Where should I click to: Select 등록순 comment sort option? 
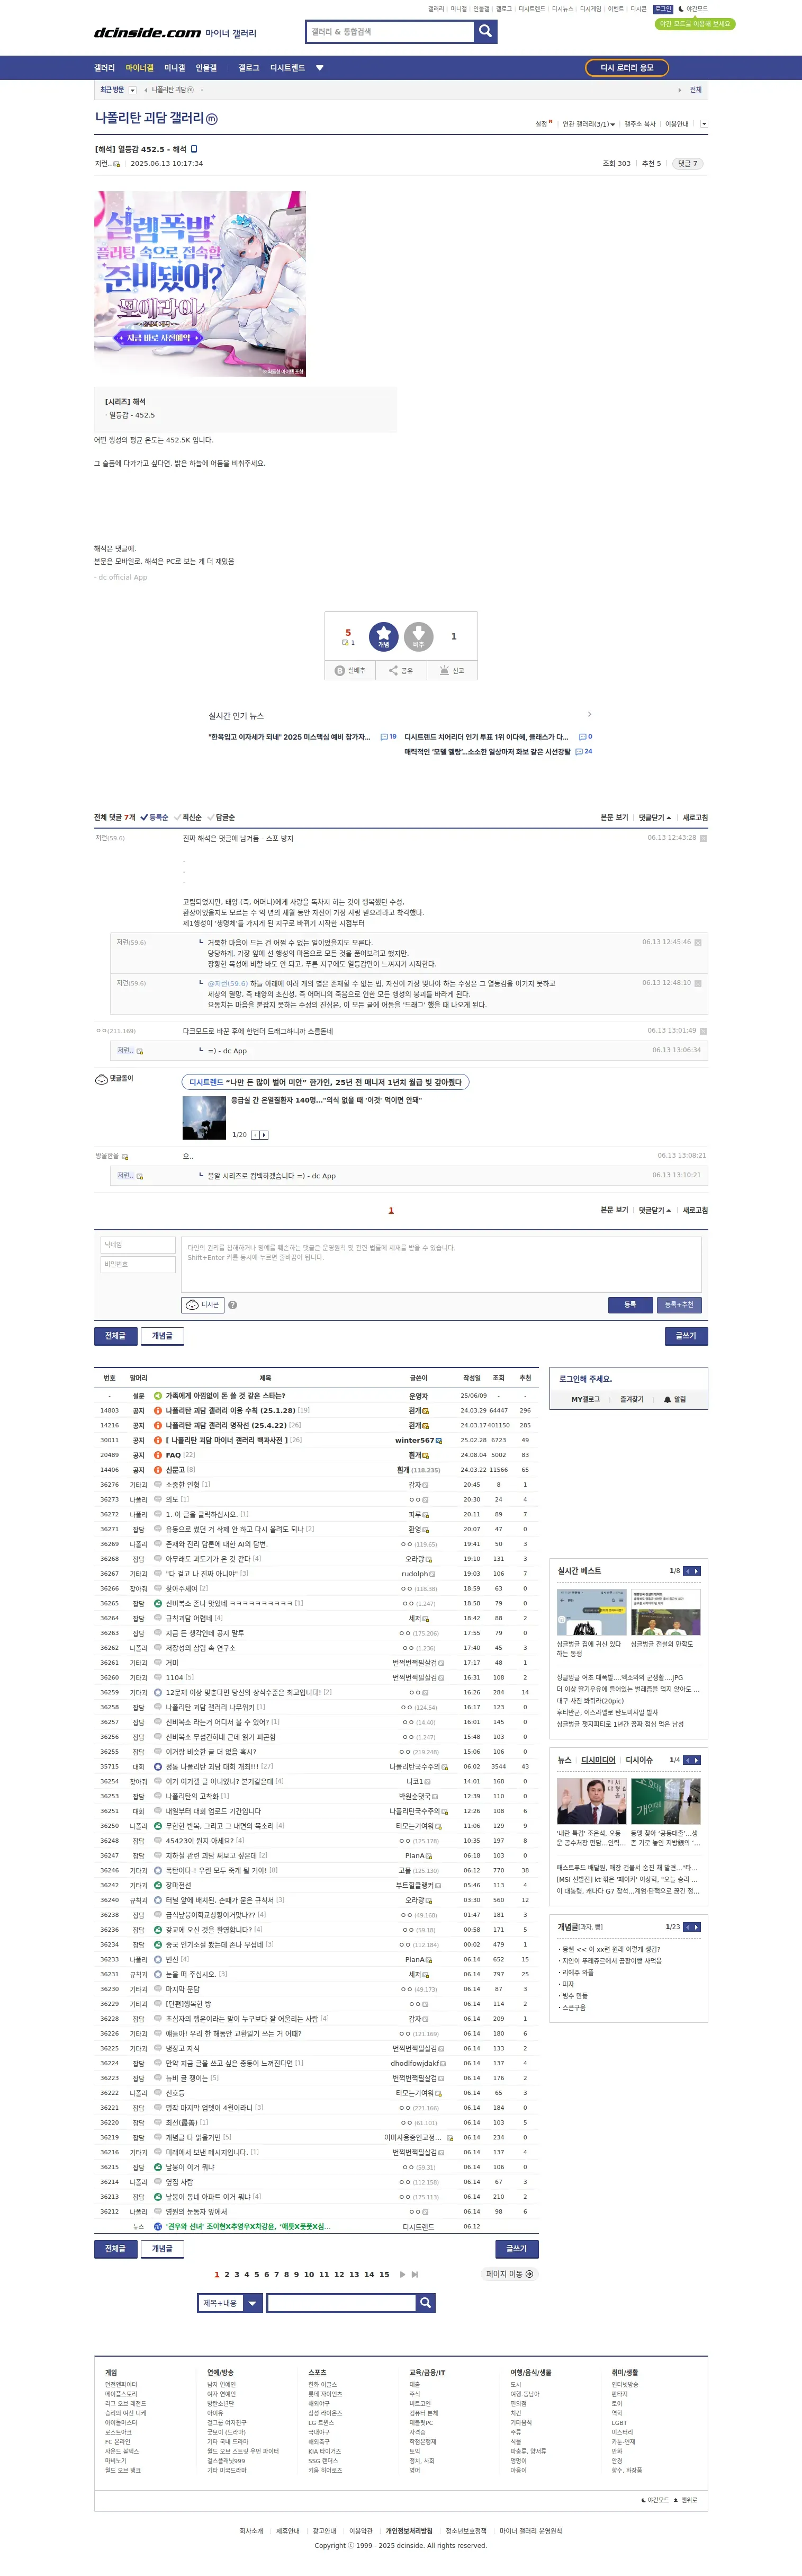pos(155,817)
